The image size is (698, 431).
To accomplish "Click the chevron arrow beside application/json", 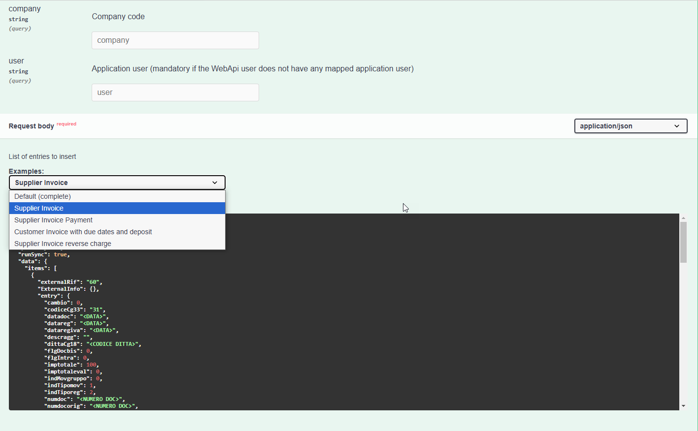I will tap(677, 126).
